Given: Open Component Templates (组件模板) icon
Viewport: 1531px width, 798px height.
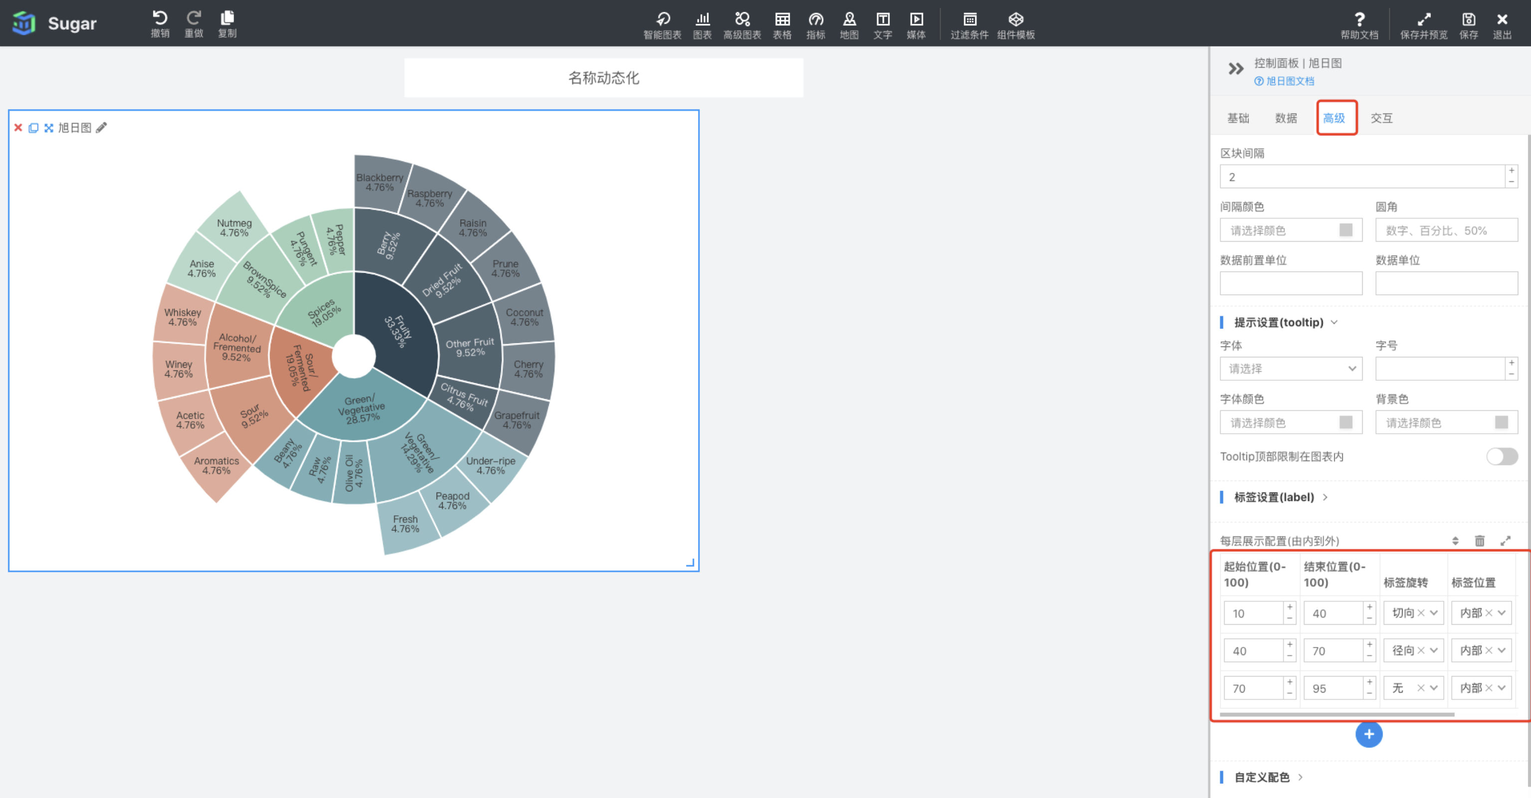Looking at the screenshot, I should [1016, 19].
